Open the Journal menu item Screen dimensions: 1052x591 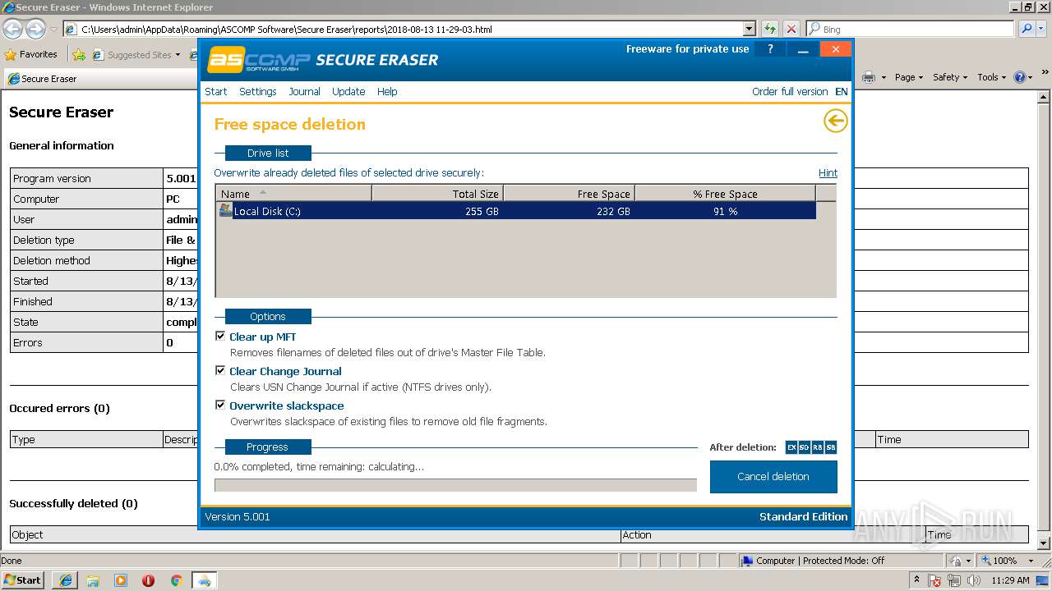304,91
